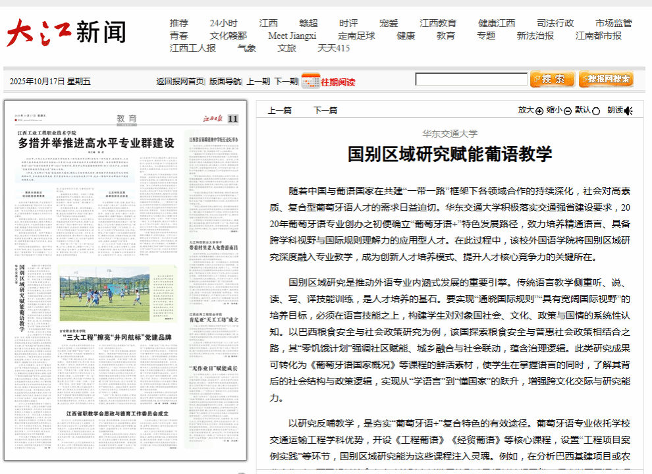Click the 缩小 zoom-out minus icon
Viewport: 652px width, 474px height.
click(x=567, y=111)
